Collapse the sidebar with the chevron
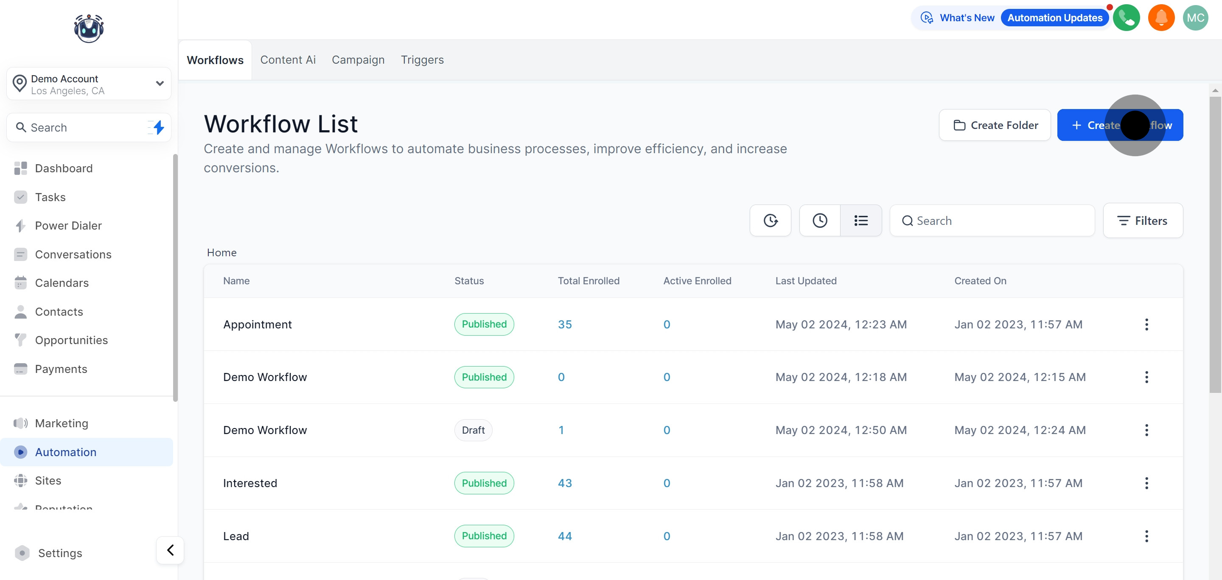The image size is (1222, 580). click(x=170, y=549)
